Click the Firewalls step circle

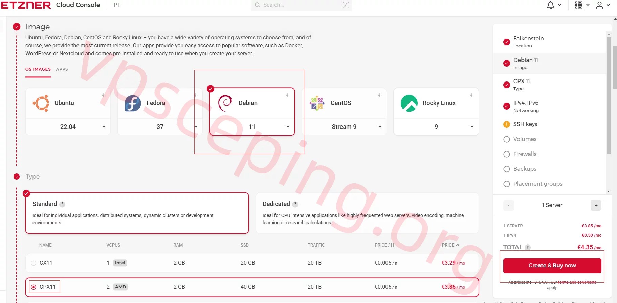507,154
